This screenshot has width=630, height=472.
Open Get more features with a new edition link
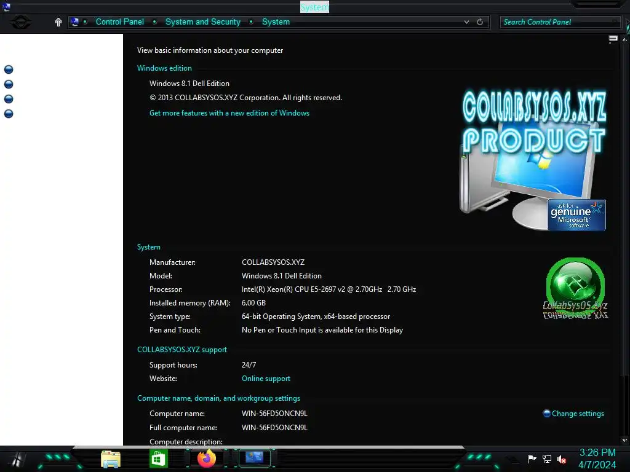(x=229, y=113)
